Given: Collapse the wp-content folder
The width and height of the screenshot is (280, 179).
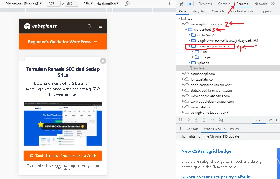Looking at the screenshot, I should tap(186, 30).
